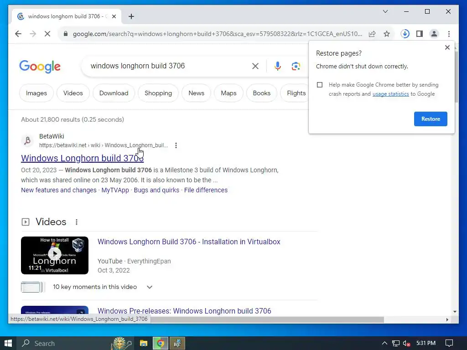Click the BetaWiki favicon
The width and height of the screenshot is (467, 350).
click(27, 140)
